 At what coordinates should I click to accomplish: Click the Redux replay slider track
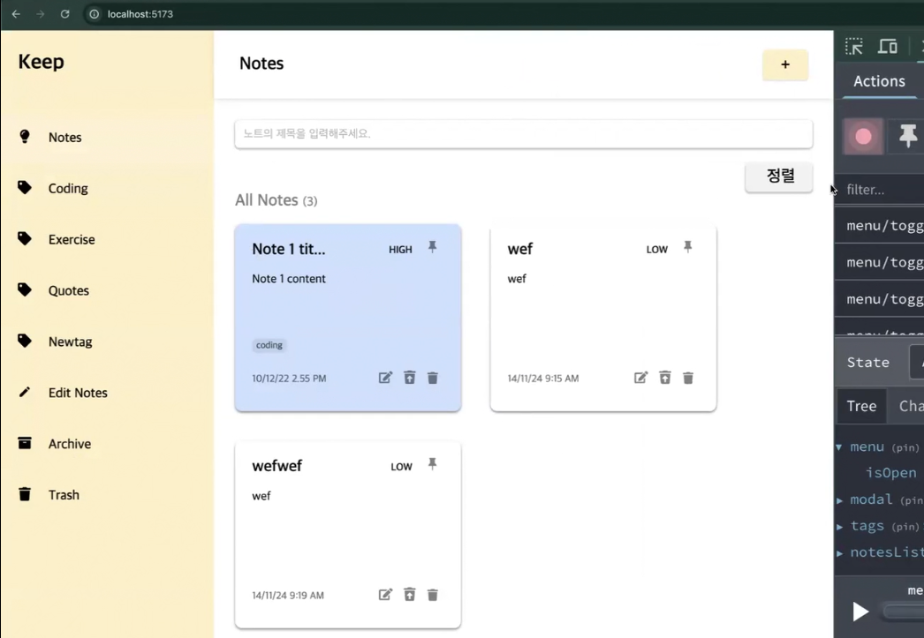pos(903,612)
